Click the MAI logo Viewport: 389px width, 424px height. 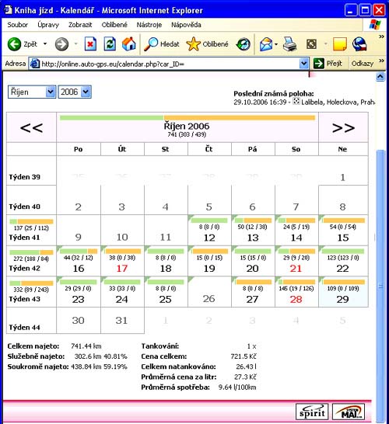pyautogui.click(x=349, y=412)
